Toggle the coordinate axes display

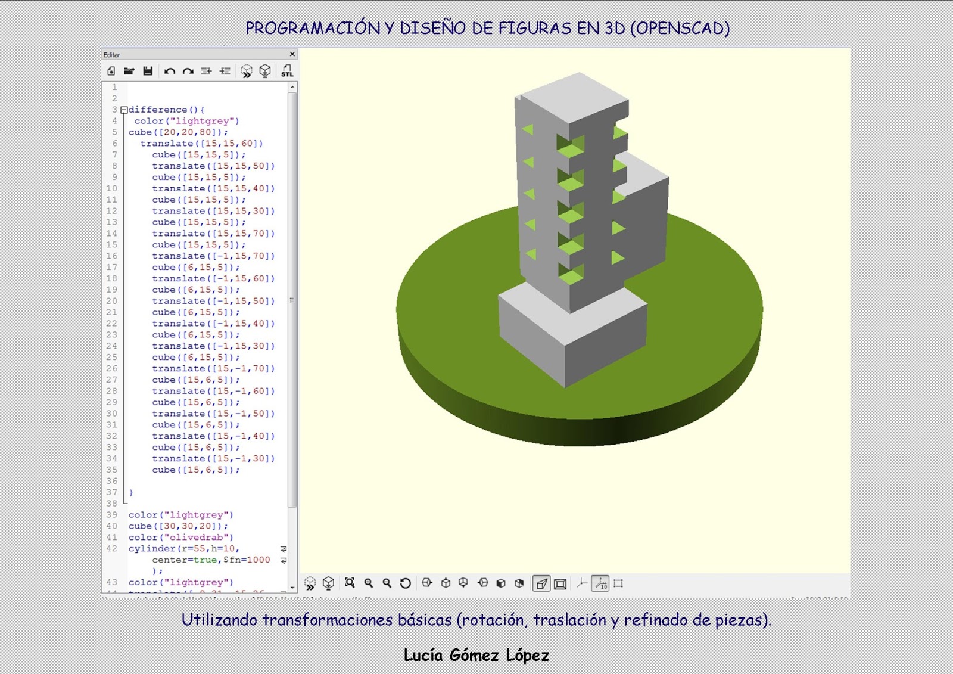click(583, 584)
